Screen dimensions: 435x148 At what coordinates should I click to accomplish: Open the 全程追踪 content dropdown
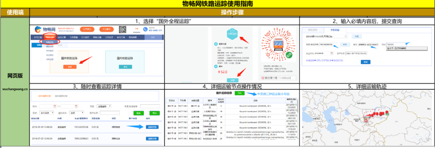click(x=104, y=106)
